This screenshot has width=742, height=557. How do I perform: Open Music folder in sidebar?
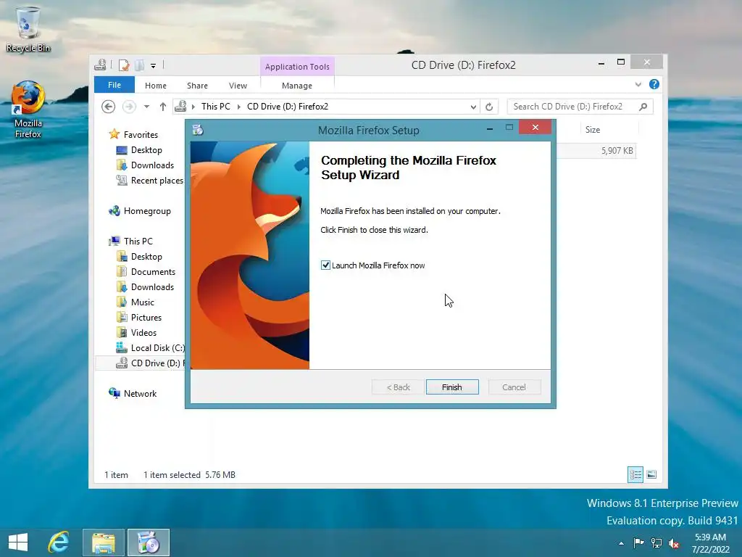point(143,302)
